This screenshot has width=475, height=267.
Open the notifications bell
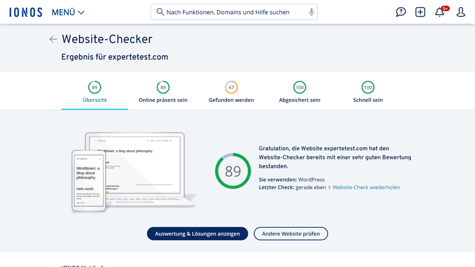(x=439, y=12)
